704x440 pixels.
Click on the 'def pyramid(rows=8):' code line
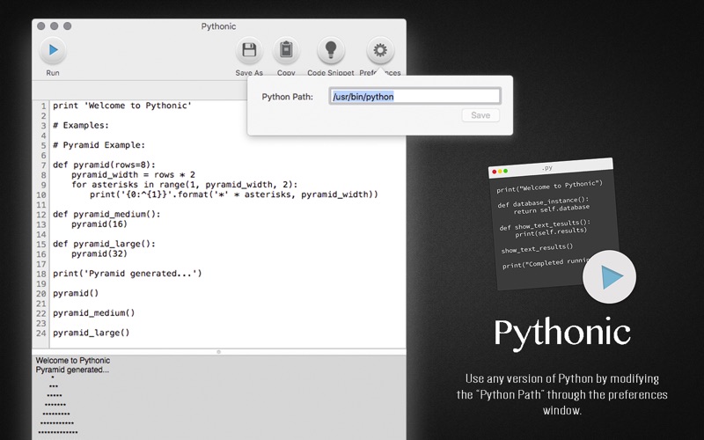tap(104, 165)
